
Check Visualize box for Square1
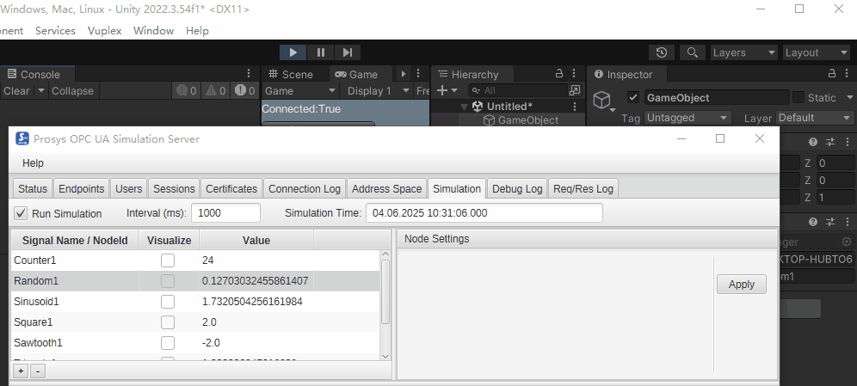(168, 322)
